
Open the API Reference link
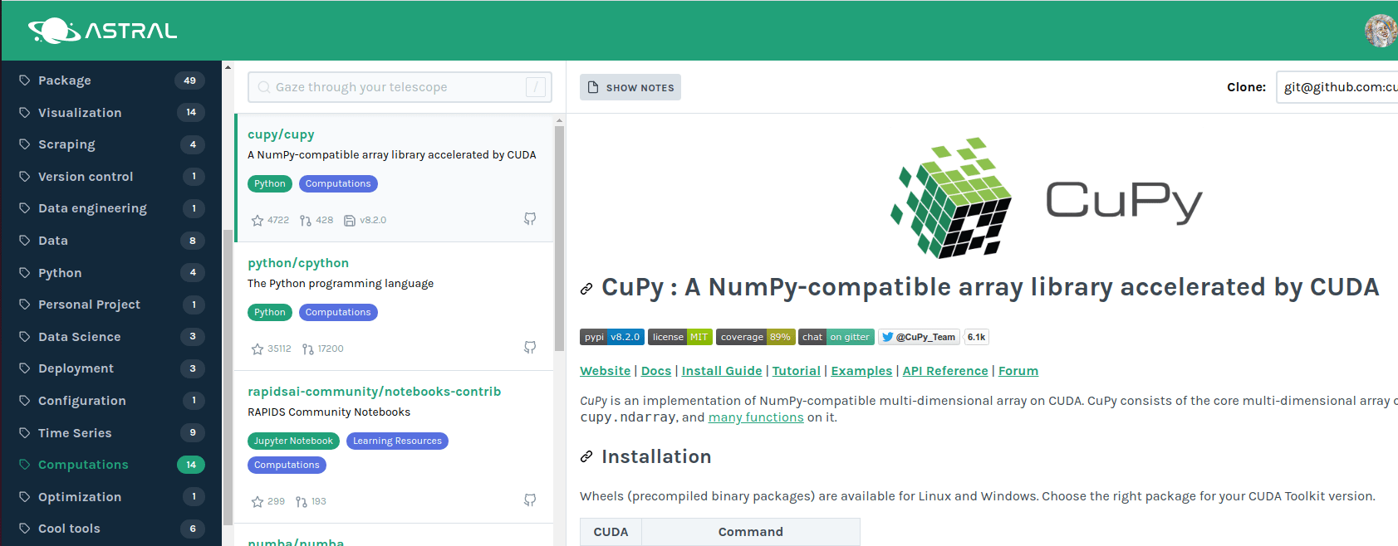pos(945,371)
